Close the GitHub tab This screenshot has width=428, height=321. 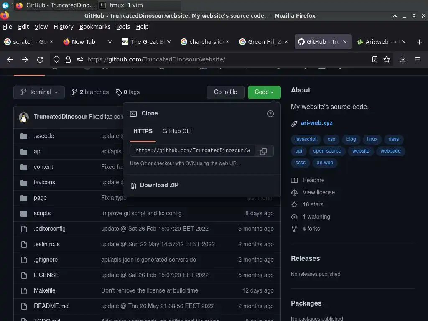(x=345, y=42)
